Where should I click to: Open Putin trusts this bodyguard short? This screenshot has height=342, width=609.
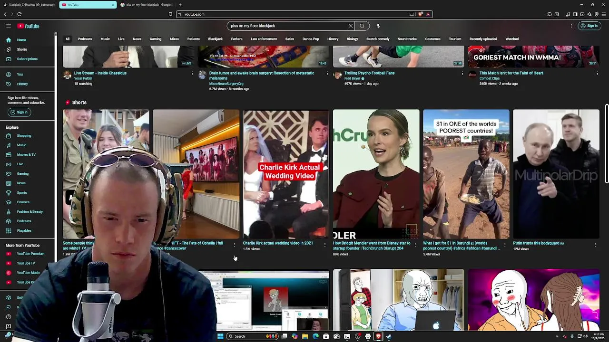coord(556,174)
